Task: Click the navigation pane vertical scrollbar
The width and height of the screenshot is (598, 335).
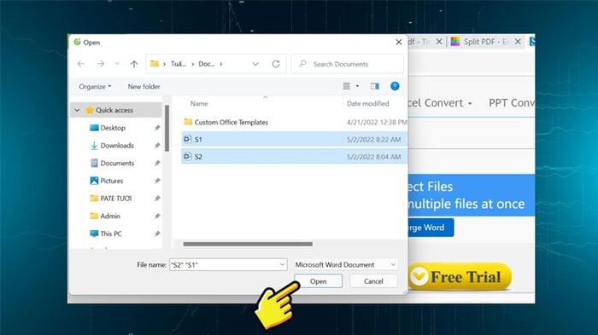Action: pos(167,129)
